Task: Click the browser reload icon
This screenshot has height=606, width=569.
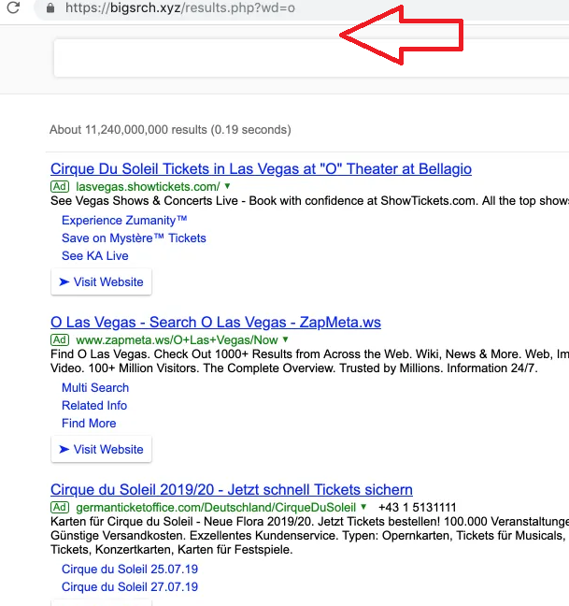Action: [13, 7]
